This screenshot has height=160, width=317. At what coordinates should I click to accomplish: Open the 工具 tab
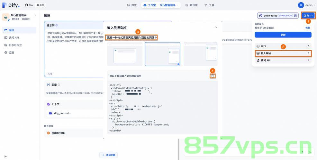pos(209,5)
